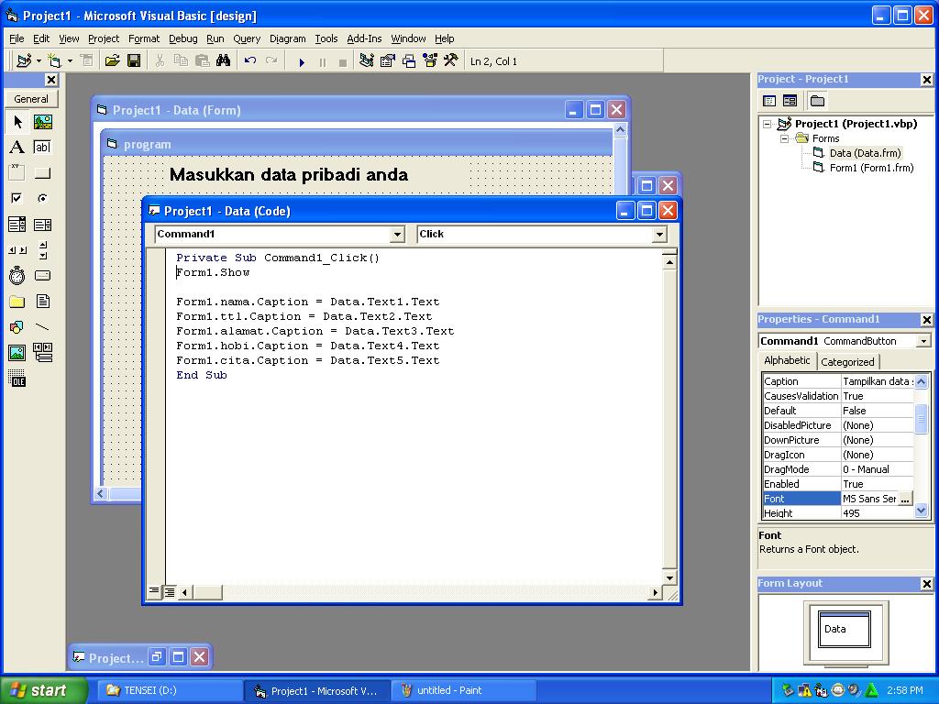Select the OLE tool in toolbox
The height and width of the screenshot is (704, 939).
(x=17, y=379)
